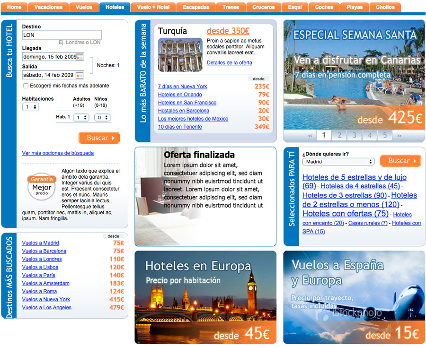Go to next slide with right double arrow

click(x=399, y=136)
